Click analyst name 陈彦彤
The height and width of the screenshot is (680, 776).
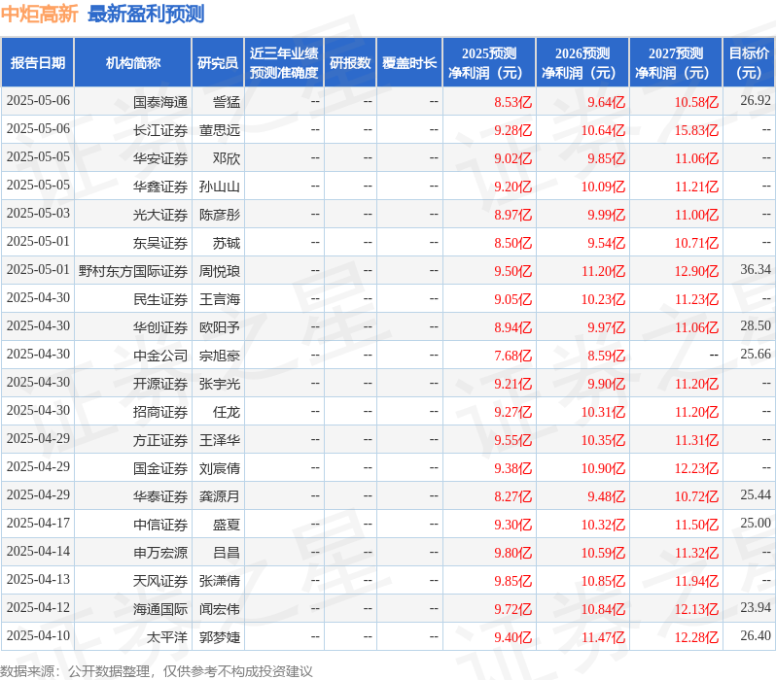(x=220, y=215)
